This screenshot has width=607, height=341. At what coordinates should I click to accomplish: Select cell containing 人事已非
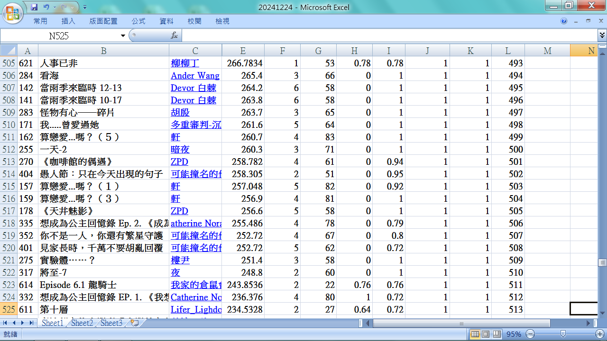pyautogui.click(x=103, y=63)
